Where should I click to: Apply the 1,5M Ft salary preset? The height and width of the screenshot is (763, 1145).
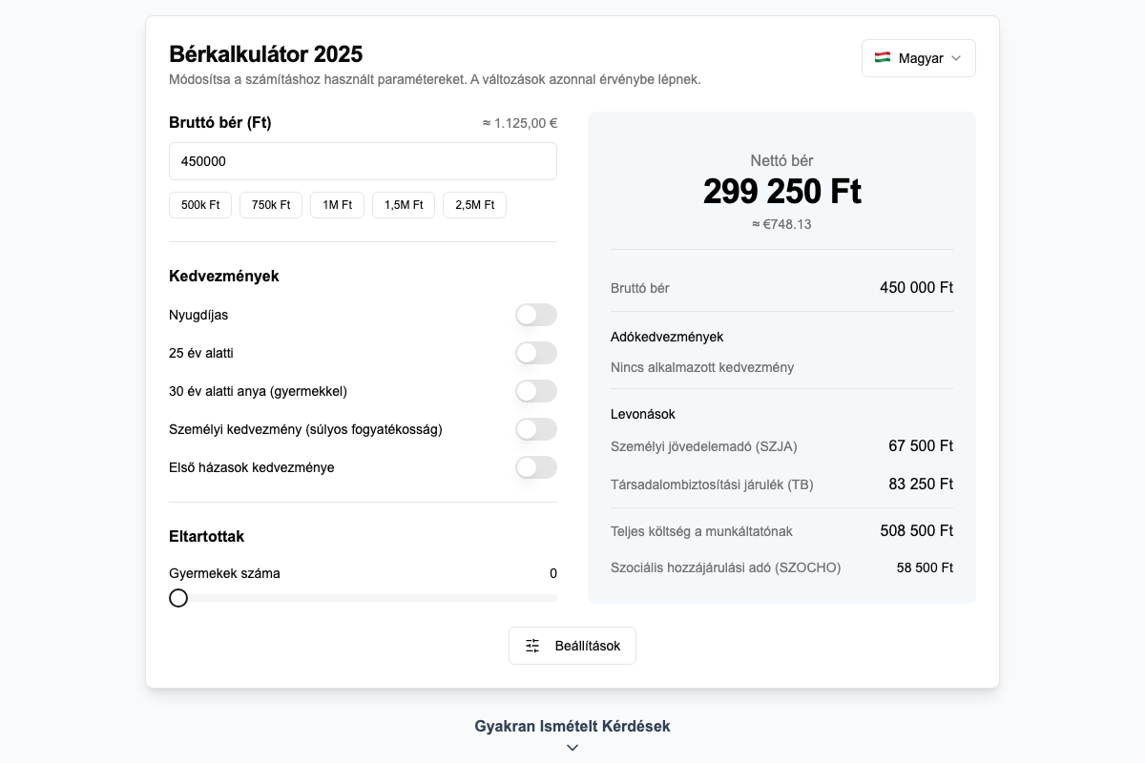coord(403,204)
